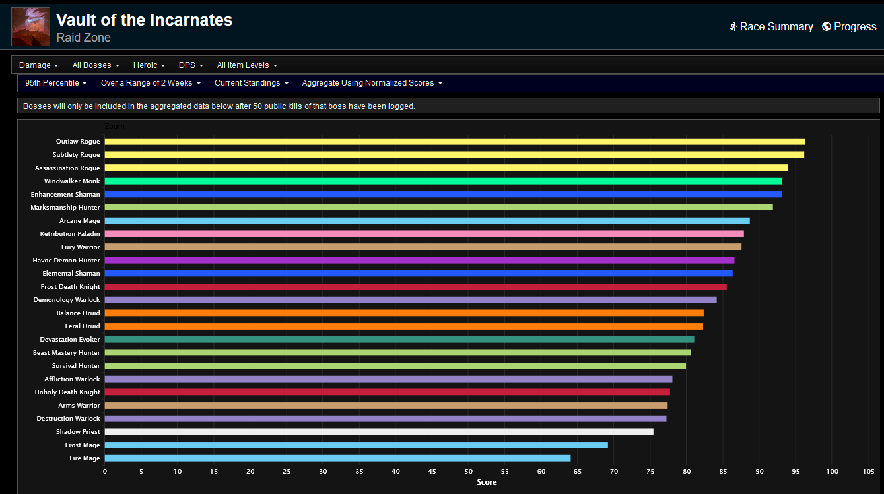Select the Windwalker Monk green bar
Screen dimensions: 884x494
tap(442, 181)
